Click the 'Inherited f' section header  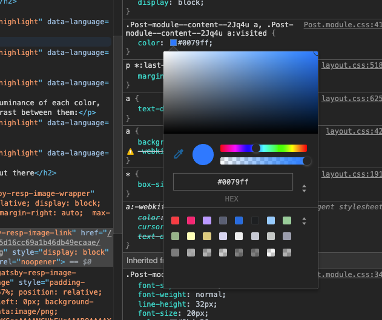(145, 260)
